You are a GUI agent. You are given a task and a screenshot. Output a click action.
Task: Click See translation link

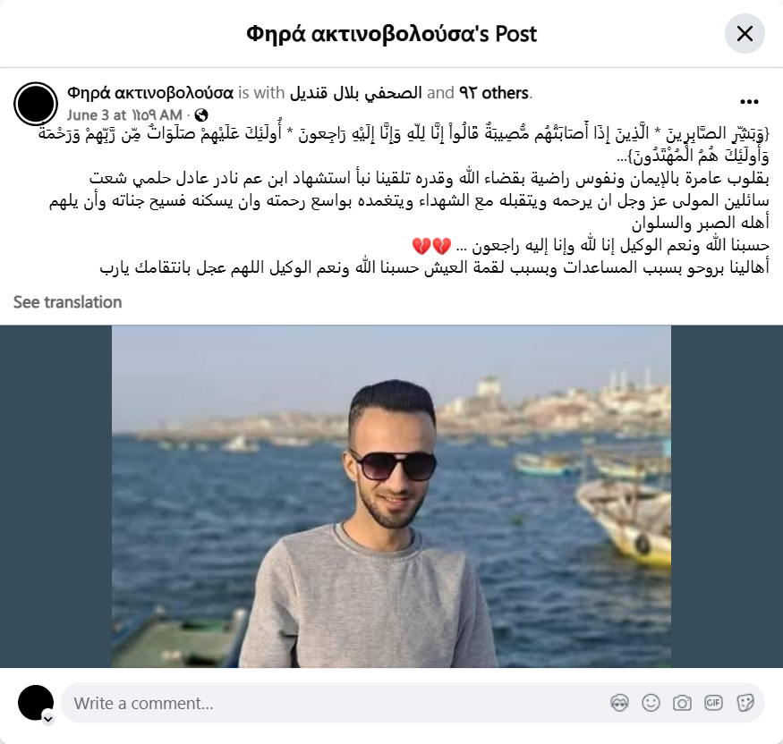(x=67, y=302)
